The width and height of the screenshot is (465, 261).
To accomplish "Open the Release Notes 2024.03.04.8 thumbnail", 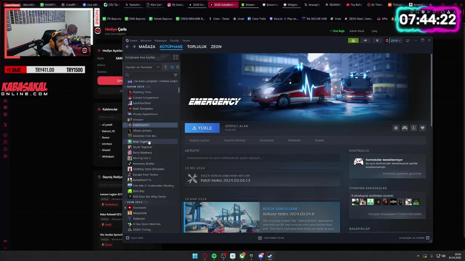I will (x=222, y=217).
